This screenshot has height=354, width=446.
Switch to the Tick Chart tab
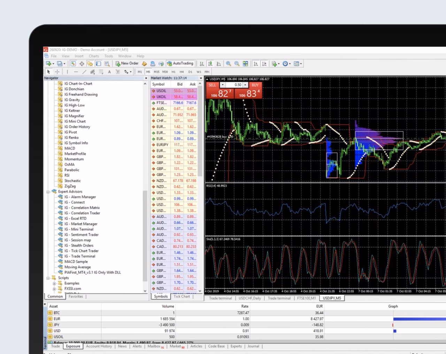tap(182, 296)
